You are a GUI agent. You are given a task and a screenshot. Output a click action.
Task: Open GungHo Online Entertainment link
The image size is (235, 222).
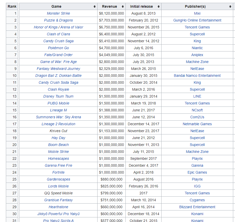pos(197,20)
